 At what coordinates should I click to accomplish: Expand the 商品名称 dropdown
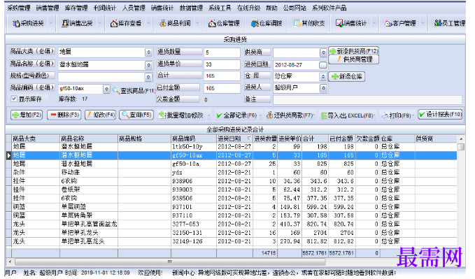148,65
